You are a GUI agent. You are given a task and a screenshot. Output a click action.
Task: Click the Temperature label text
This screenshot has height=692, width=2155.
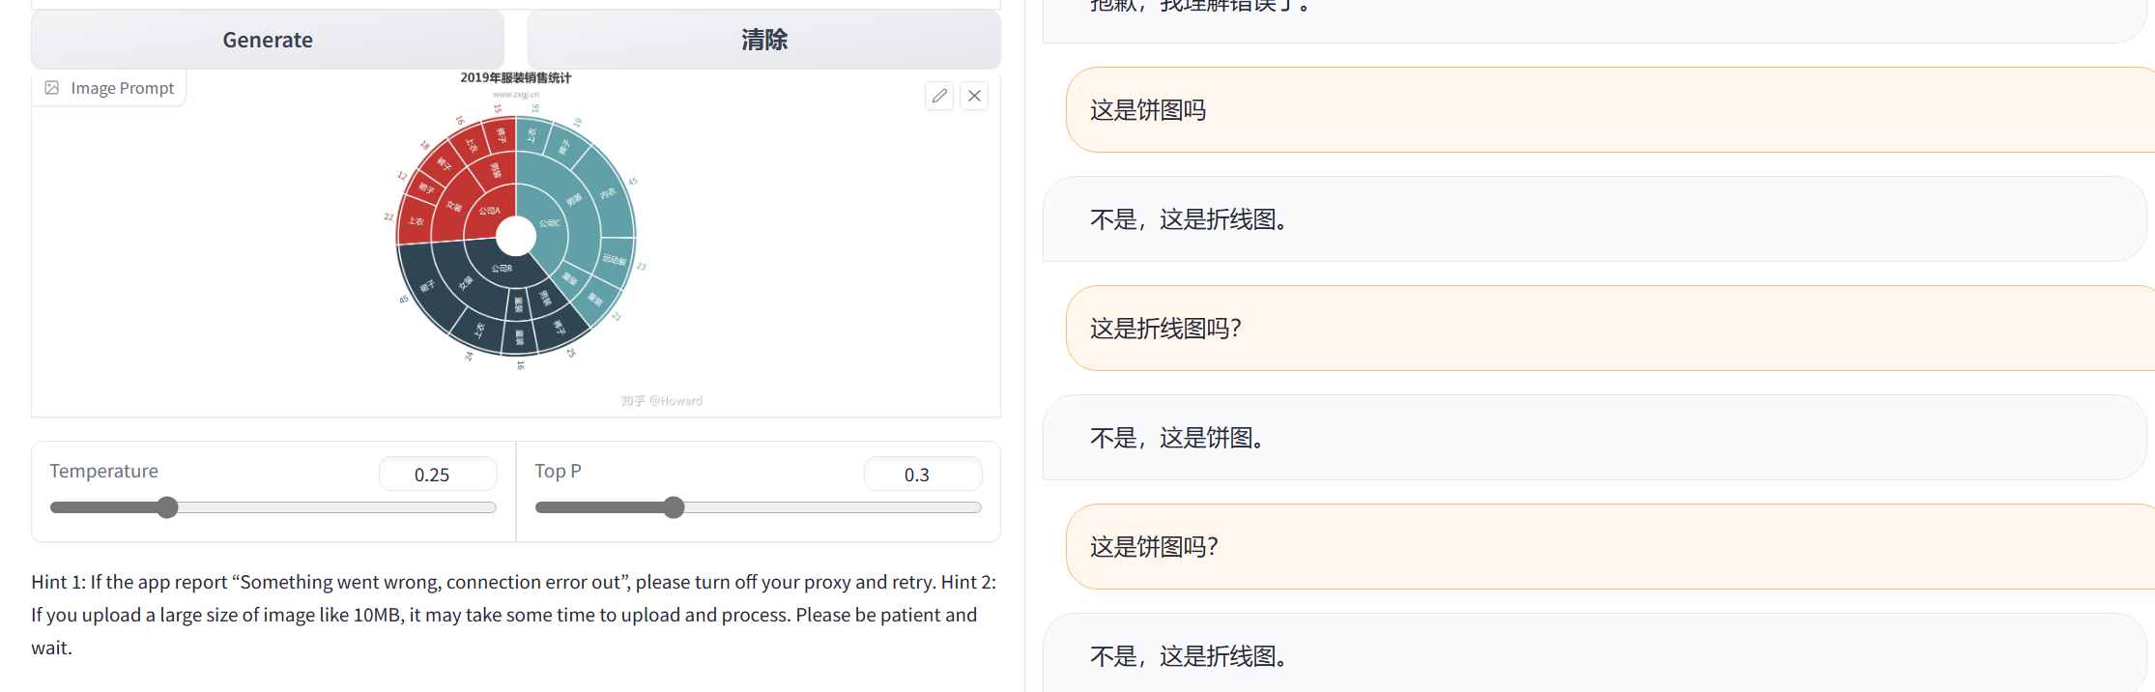tap(103, 471)
